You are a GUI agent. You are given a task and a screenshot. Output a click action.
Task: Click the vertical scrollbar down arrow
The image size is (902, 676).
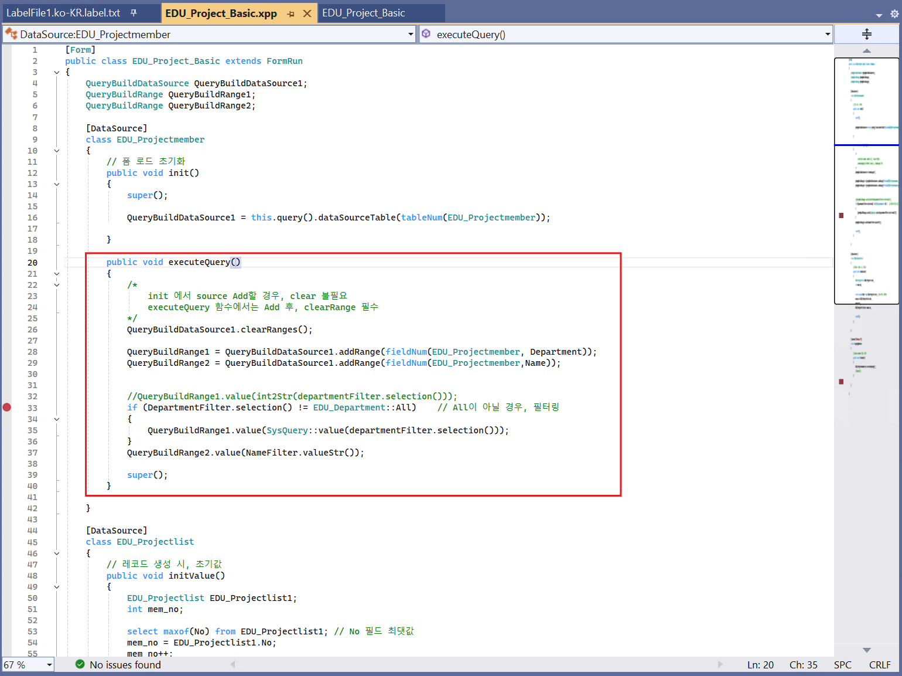coord(867,650)
